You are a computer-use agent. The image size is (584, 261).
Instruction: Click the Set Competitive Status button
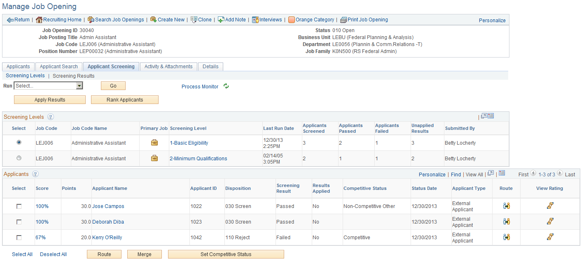[226, 254]
